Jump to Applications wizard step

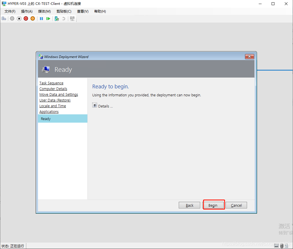pos(49,112)
